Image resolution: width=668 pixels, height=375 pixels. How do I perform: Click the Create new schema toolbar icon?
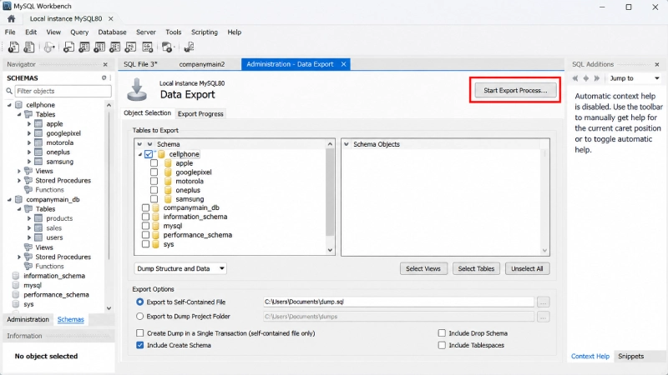[68, 47]
